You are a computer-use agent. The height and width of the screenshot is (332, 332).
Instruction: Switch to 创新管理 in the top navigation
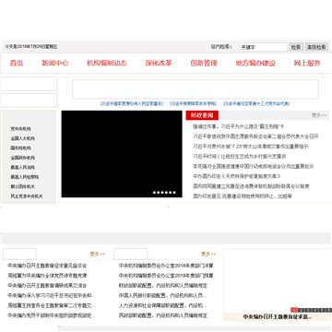click(x=204, y=64)
